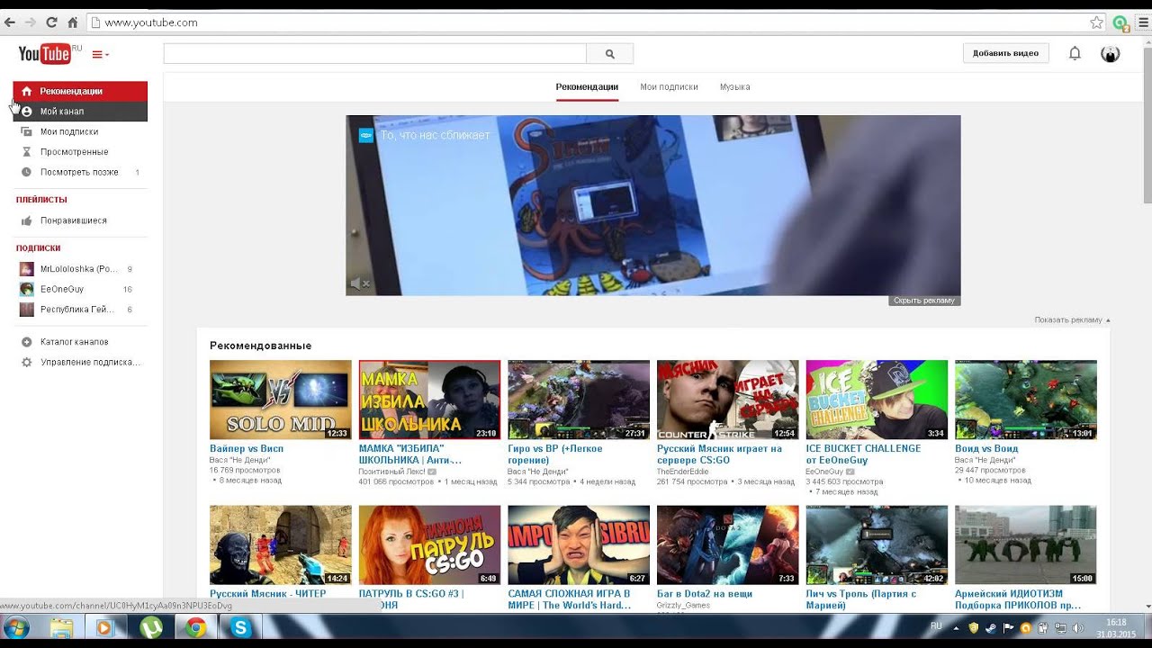
Task: Open Вайпер vs Висп thumbnail
Action: (281, 400)
